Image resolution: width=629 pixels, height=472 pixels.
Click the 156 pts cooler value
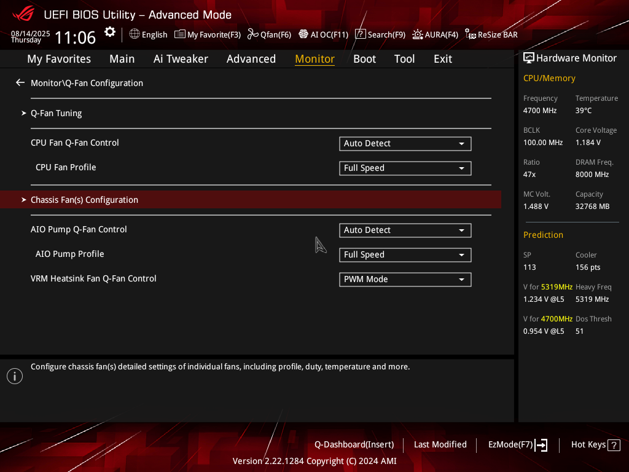(x=588, y=267)
